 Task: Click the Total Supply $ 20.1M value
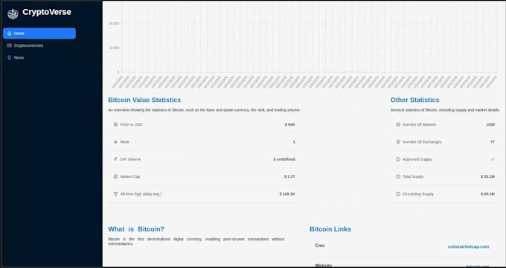(x=487, y=176)
